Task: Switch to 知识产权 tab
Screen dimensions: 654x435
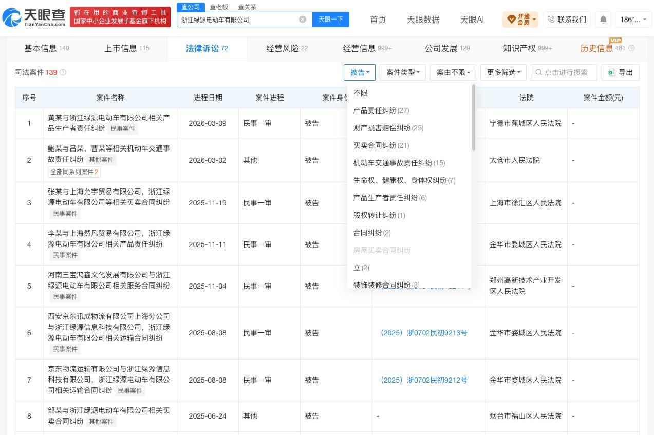Action: click(x=528, y=48)
